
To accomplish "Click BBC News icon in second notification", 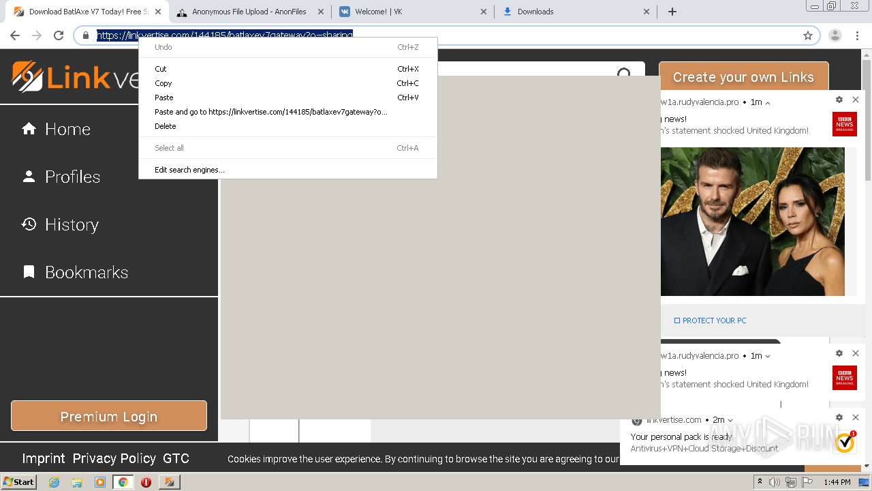I will pos(845,378).
